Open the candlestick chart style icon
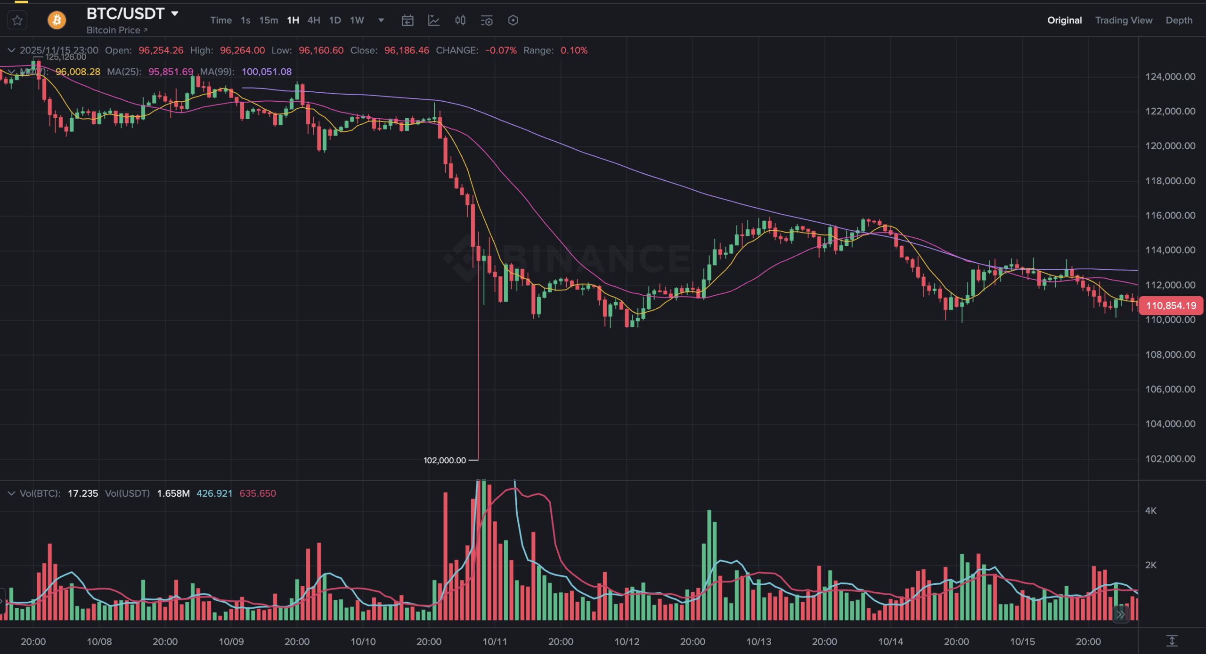Viewport: 1206px width, 654px height. tap(460, 20)
